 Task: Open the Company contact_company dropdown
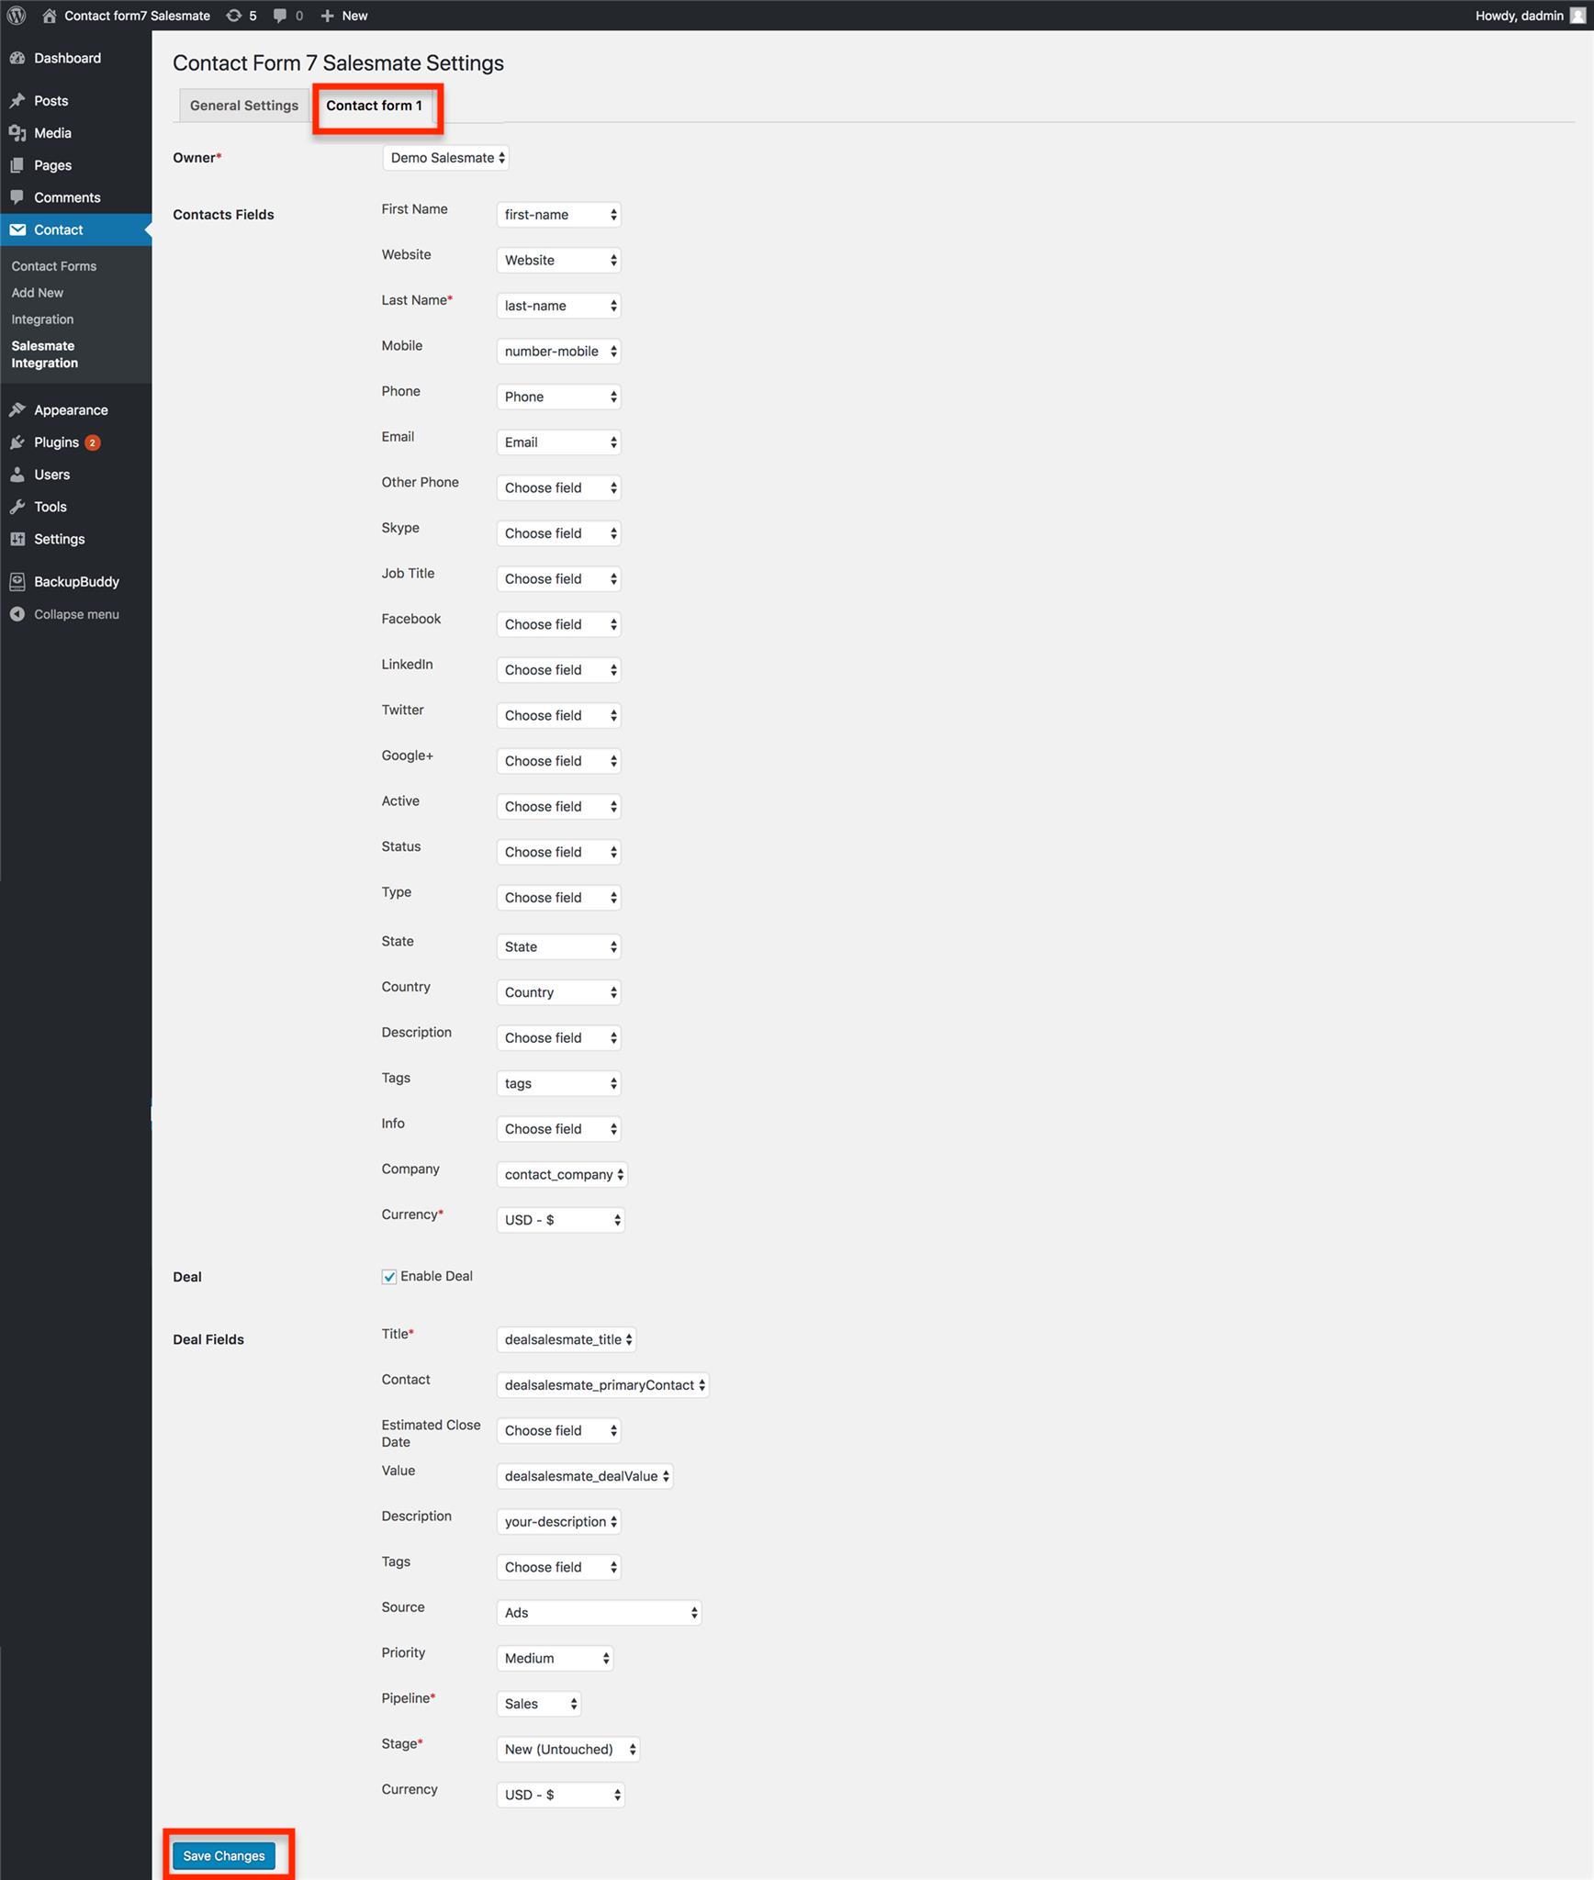[x=562, y=1175]
